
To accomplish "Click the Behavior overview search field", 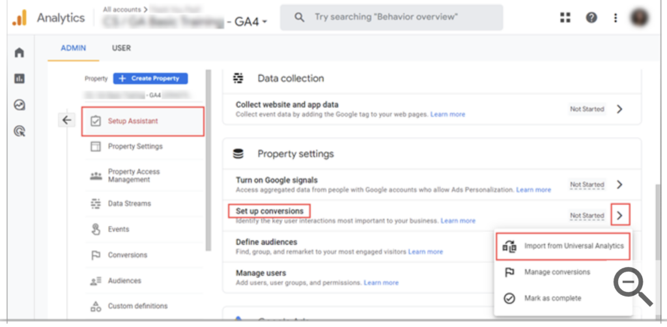I will point(391,18).
